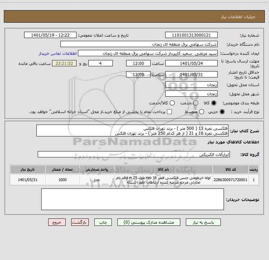Click the price validity time 12:00 field
Image resolution: width=269 pixels, height=260 pixels.
(138, 74)
